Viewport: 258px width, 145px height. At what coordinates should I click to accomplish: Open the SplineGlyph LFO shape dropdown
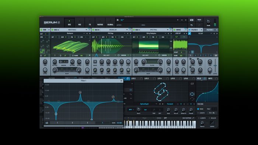156,104
